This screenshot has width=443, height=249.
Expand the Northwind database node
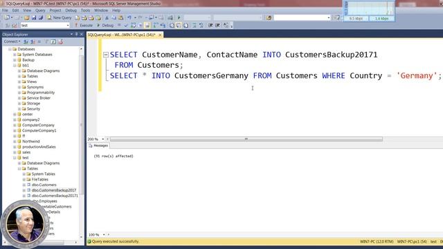15,141
